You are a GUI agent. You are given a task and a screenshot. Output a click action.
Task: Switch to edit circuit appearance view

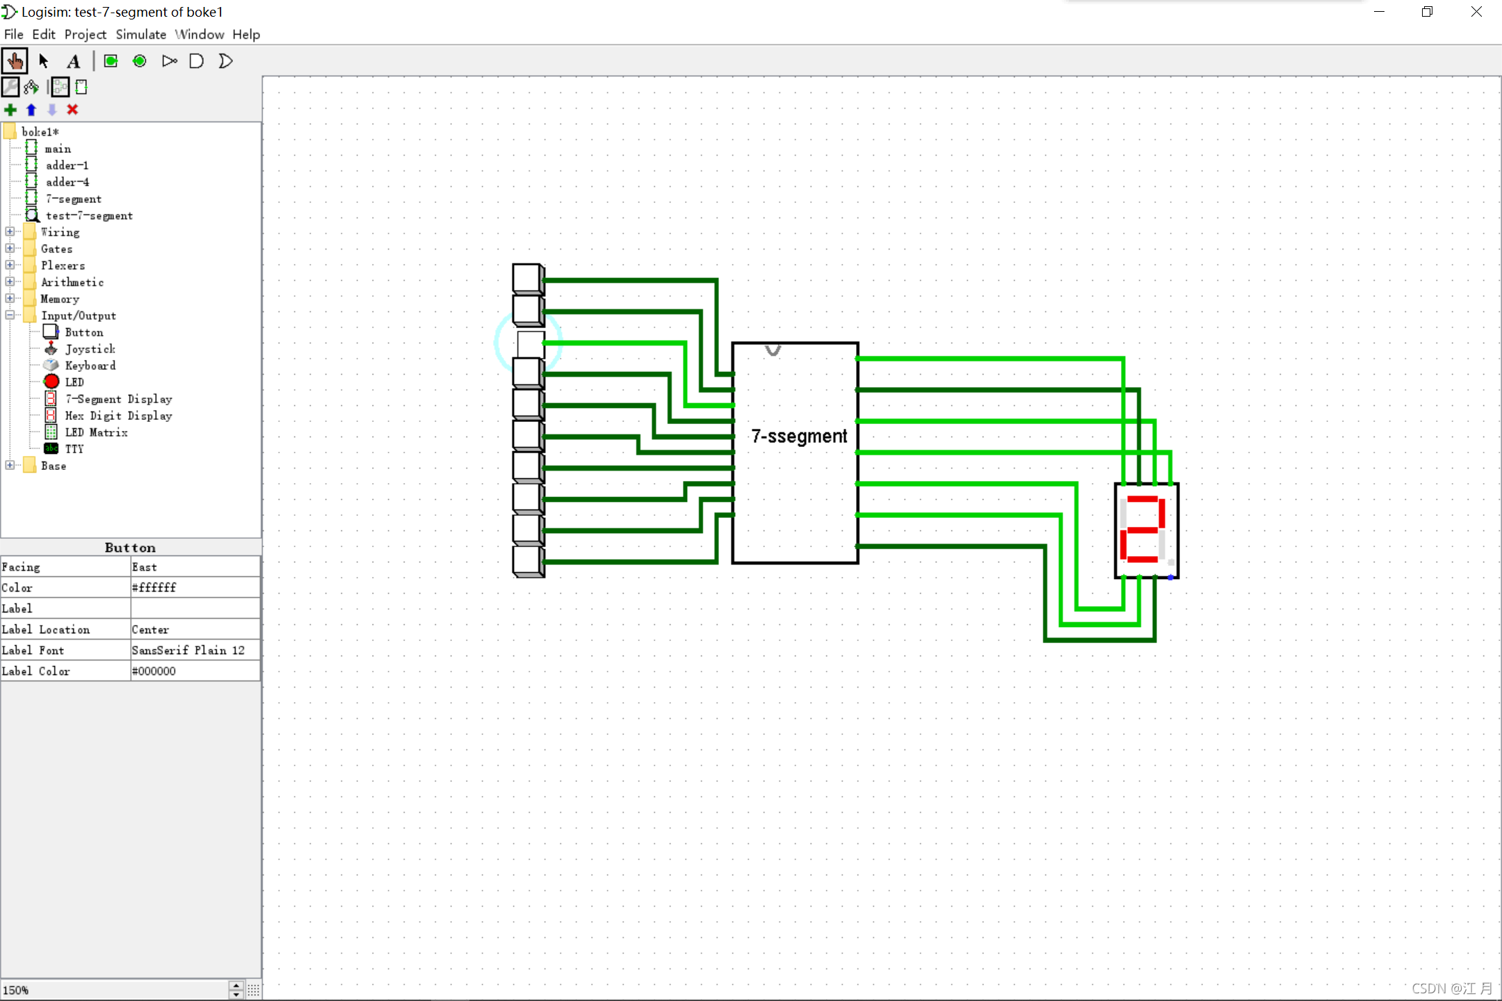coord(81,87)
